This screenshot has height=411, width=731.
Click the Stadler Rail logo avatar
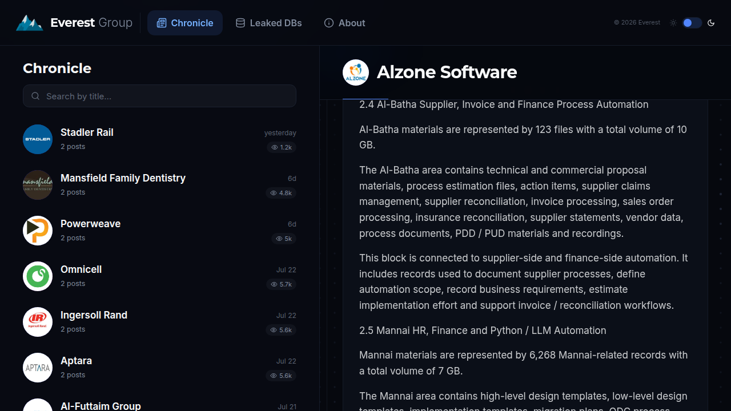(38, 139)
